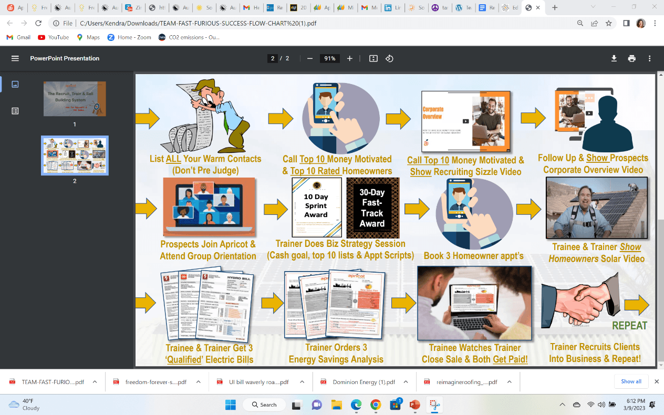The image size is (664, 415).
Task: Show thumbnail view in sidebar
Action: [x=15, y=84]
